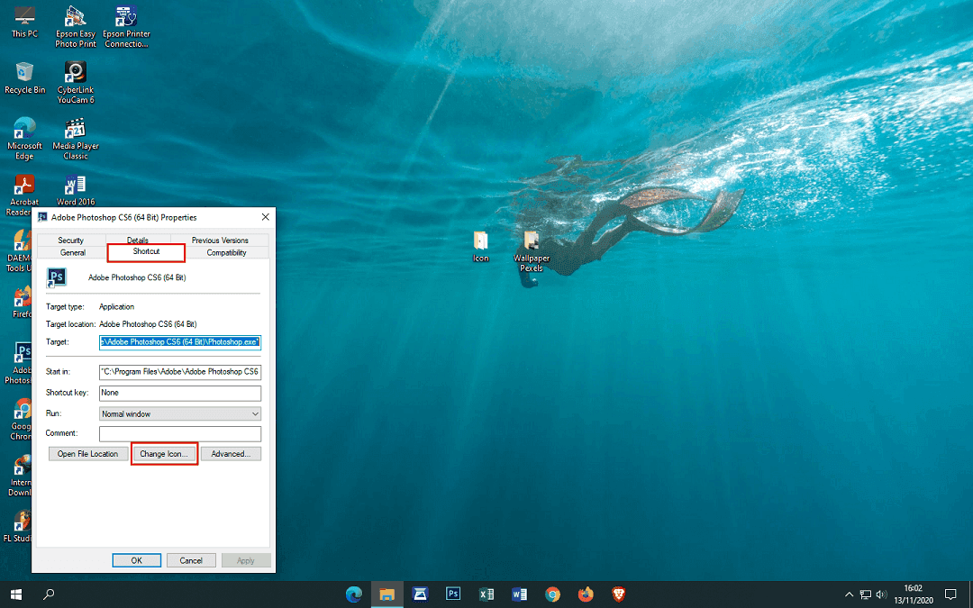973x608 pixels.
Task: Select Microsoft Edge desktop shortcut
Action: point(25,139)
